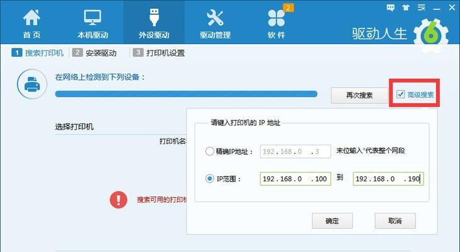This screenshot has height=252, width=460.
Task: Click the 取消 button
Action: [x=395, y=221]
